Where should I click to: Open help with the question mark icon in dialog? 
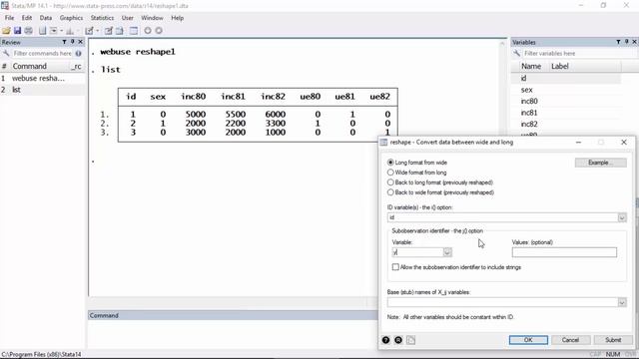(386, 340)
